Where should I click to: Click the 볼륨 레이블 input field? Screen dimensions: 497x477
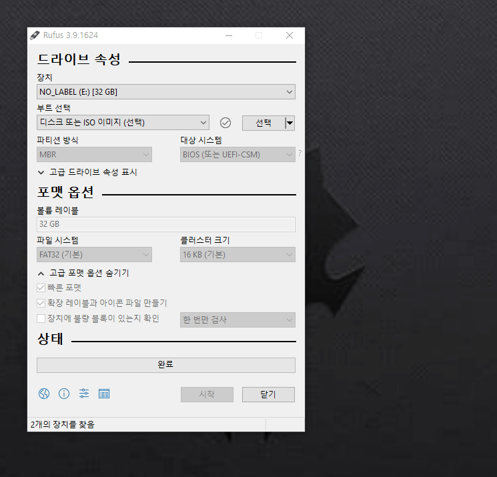coord(166,224)
